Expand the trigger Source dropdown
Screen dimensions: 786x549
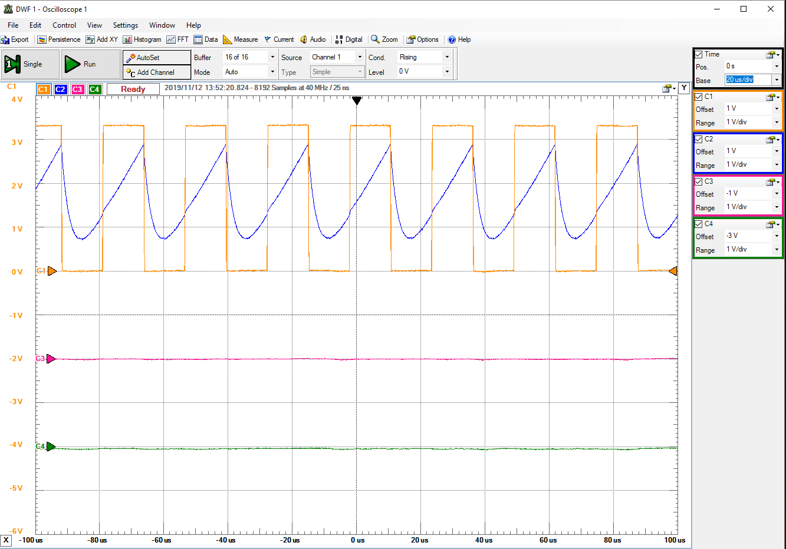coord(360,57)
